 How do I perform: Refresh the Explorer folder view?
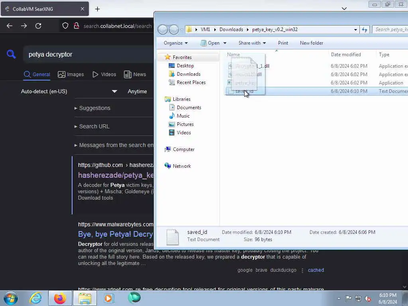click(x=365, y=29)
